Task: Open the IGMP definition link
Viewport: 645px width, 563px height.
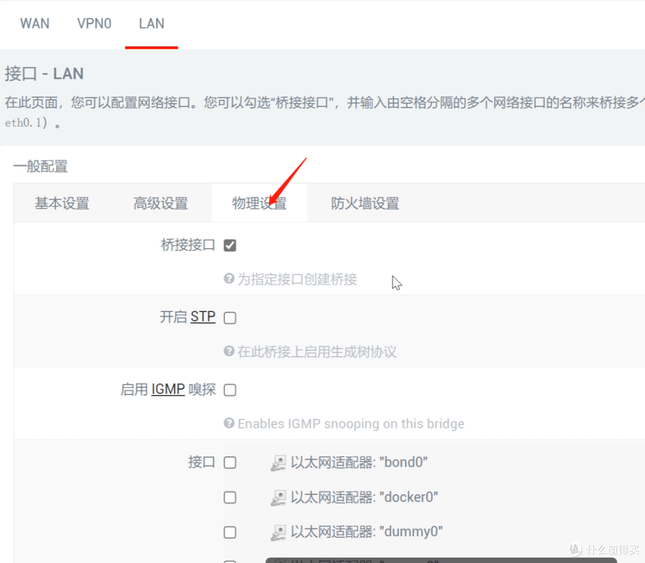Action: click(x=167, y=389)
